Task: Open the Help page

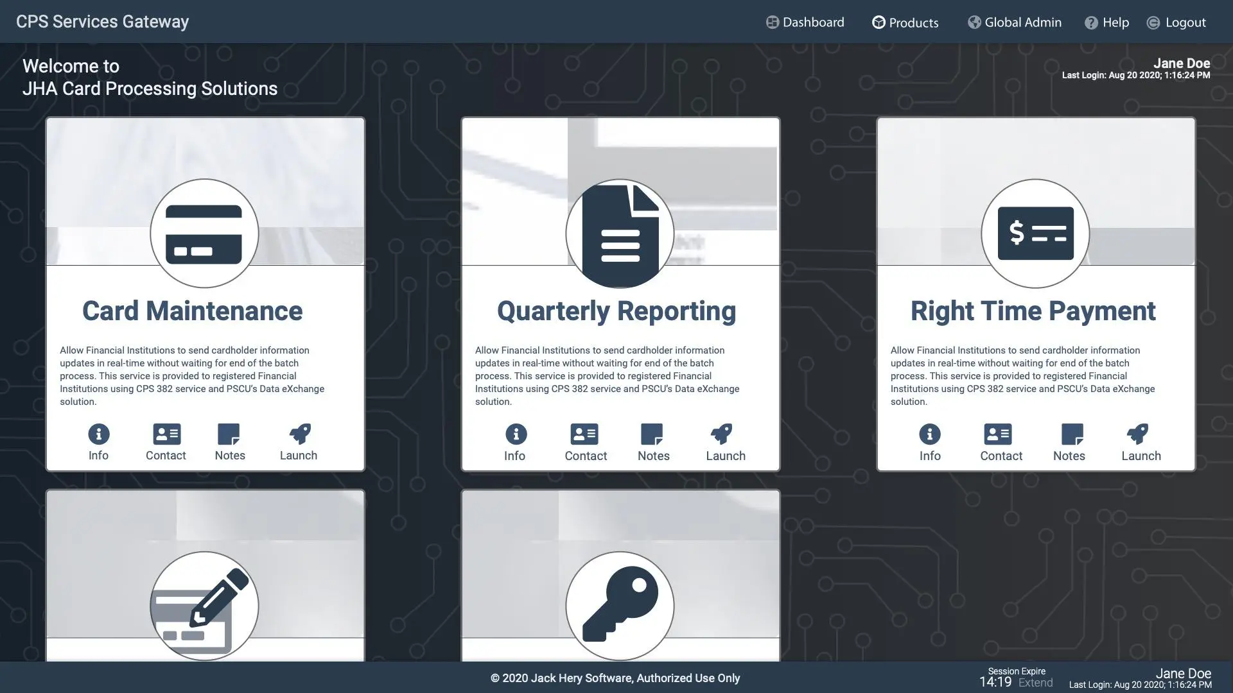Action: (x=1106, y=22)
